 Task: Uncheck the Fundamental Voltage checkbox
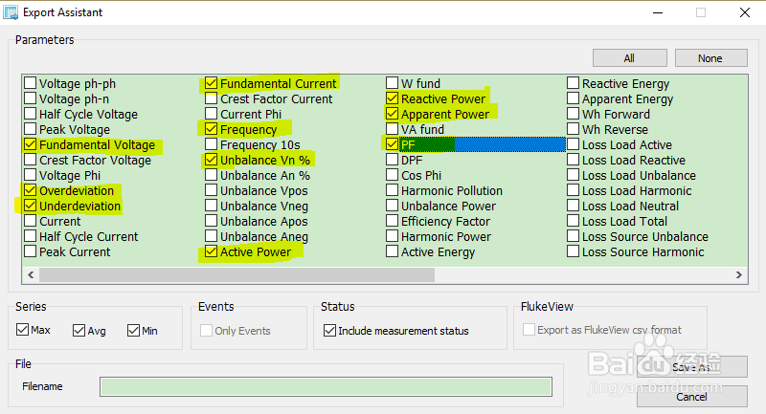pos(31,145)
